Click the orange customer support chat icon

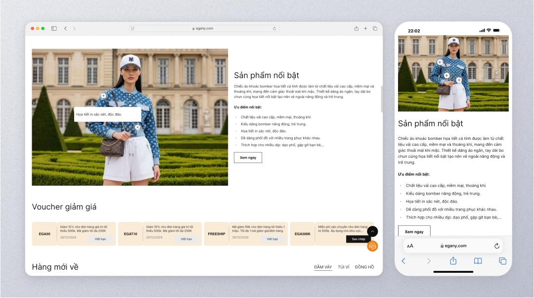coord(372,246)
